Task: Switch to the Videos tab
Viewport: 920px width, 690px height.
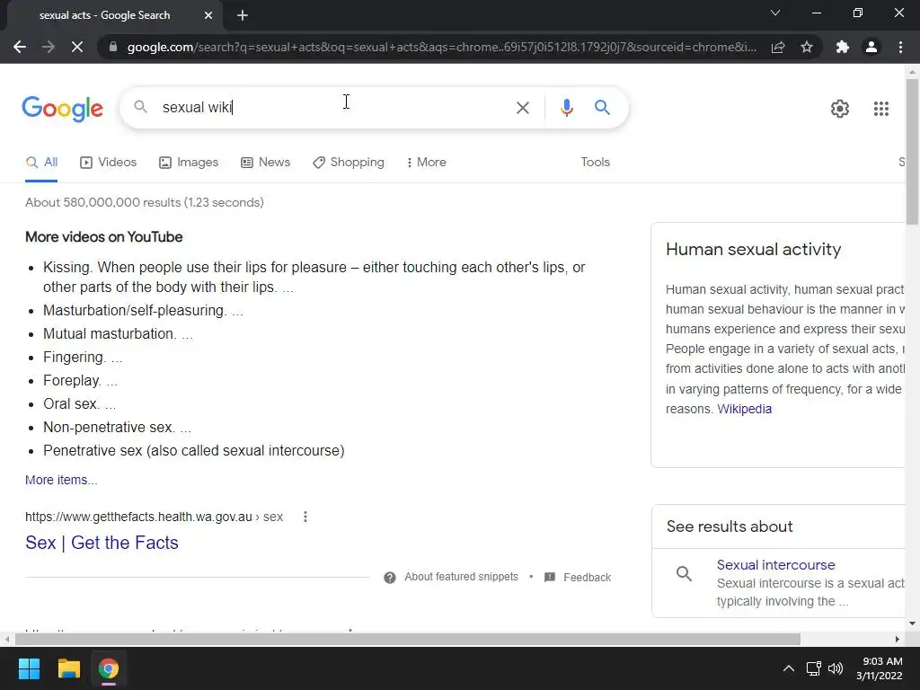Action: [108, 163]
